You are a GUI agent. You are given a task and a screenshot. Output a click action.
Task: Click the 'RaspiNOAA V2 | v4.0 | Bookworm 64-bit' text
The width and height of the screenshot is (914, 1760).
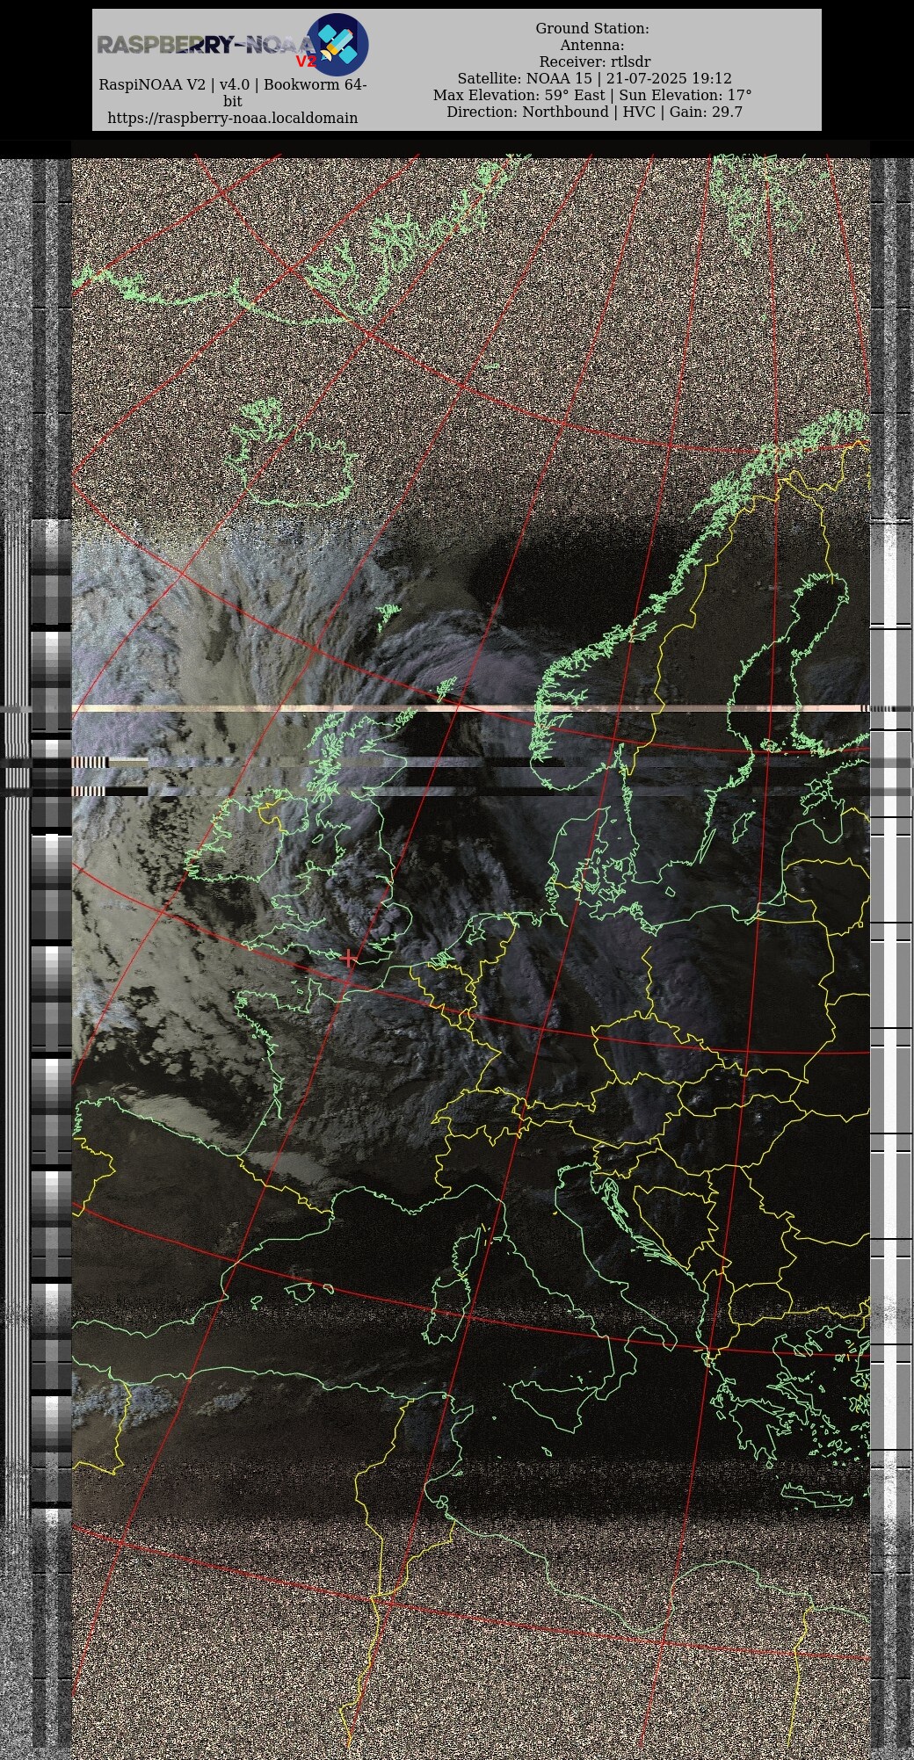[x=233, y=93]
